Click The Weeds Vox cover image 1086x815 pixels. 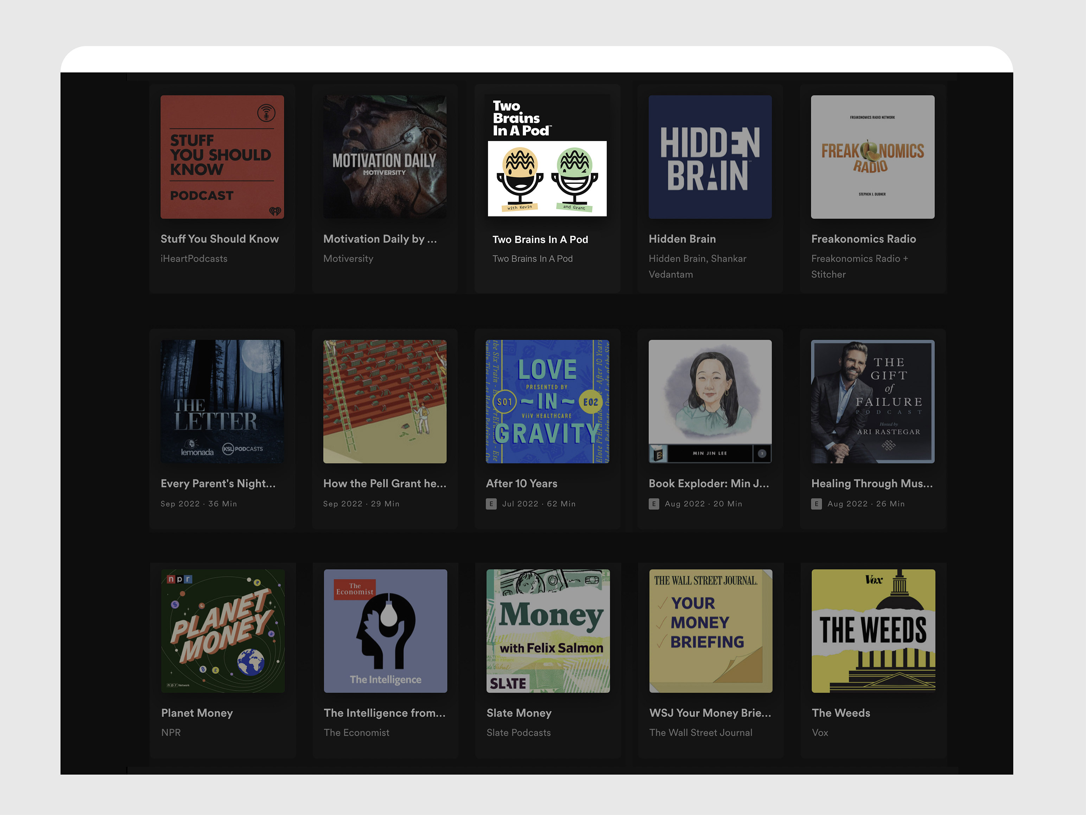[x=873, y=630]
